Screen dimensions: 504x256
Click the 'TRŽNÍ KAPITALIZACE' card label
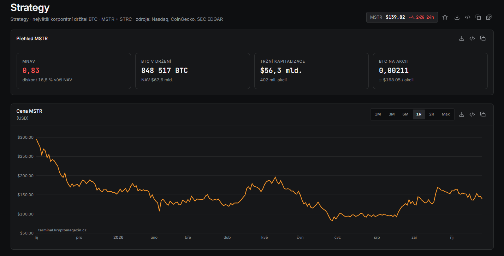coord(283,61)
